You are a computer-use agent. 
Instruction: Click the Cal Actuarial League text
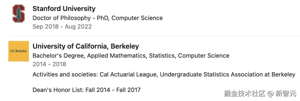pos(128,74)
